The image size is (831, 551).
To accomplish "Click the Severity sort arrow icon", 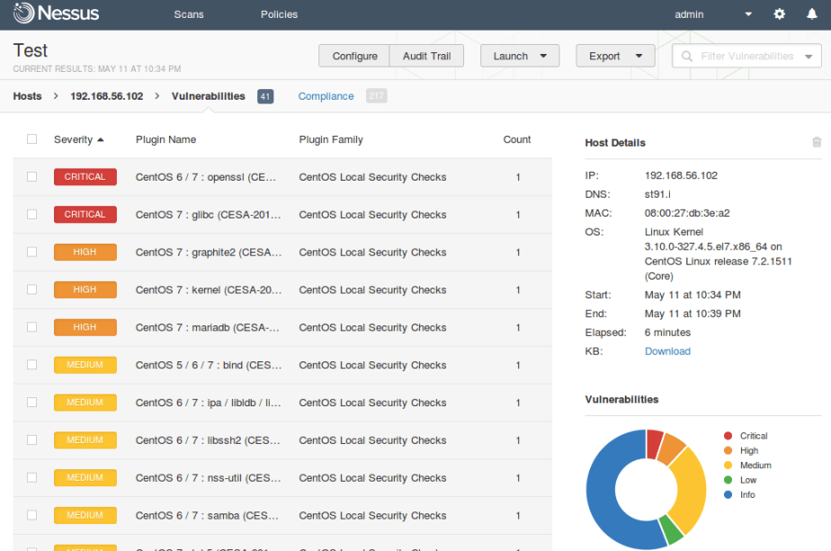I will point(101,140).
